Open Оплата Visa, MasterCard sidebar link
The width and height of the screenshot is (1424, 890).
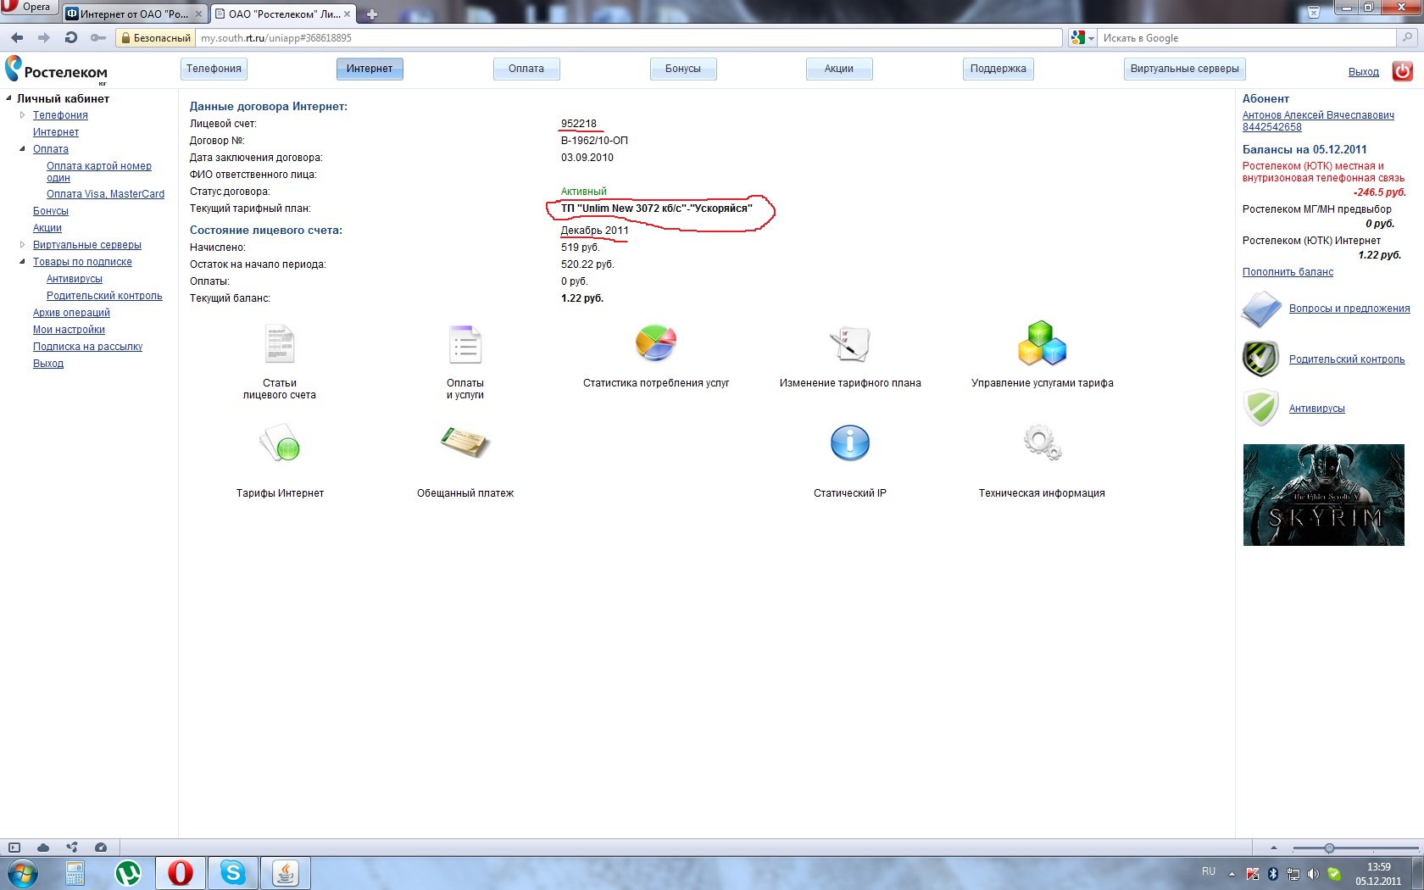[x=105, y=194]
